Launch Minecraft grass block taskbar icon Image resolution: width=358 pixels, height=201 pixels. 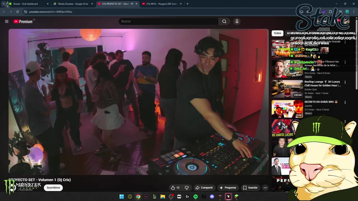click(x=237, y=197)
